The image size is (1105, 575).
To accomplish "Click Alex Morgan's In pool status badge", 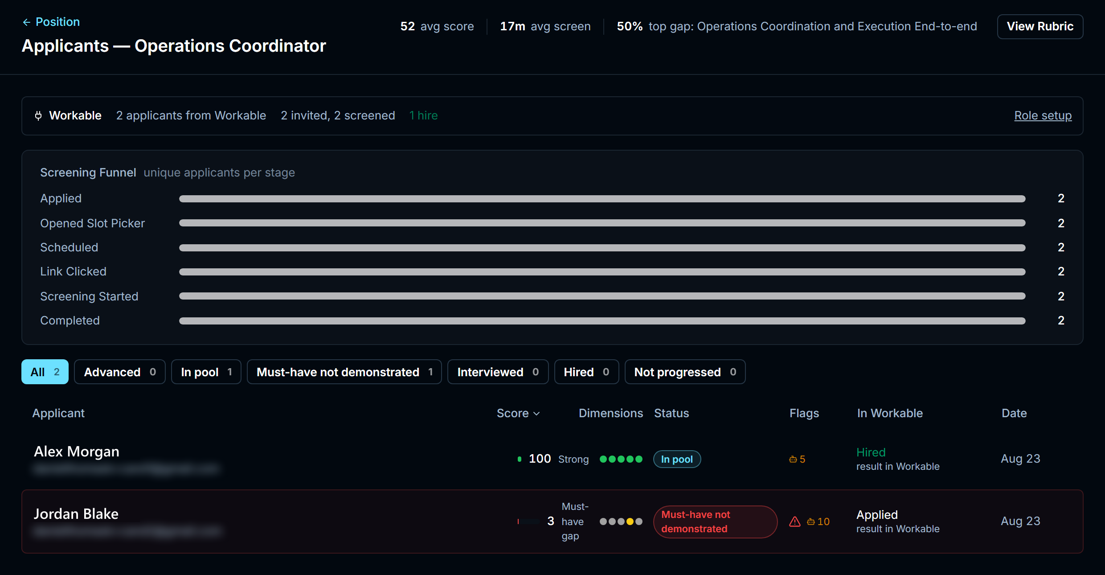I will 677,459.
